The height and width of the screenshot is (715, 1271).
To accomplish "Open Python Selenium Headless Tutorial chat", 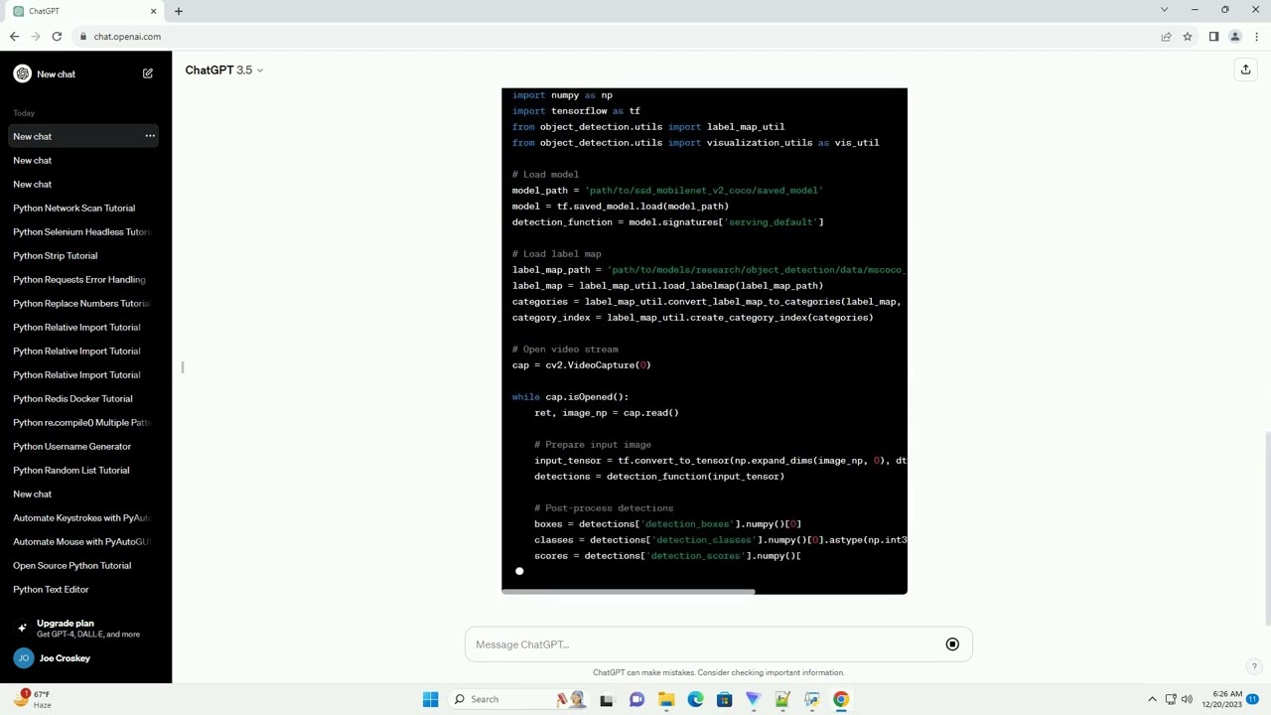I will point(81,231).
